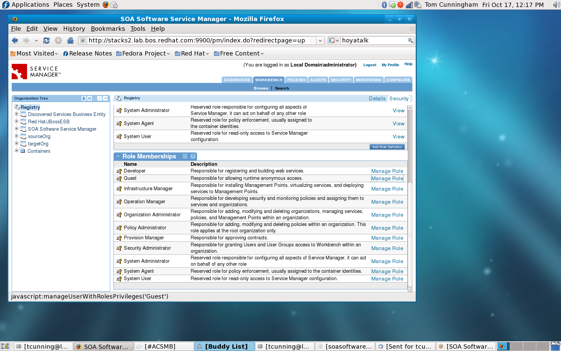This screenshot has width=561, height=351.
Task: Click database icon in Organization Tree header
Action: tap(84, 98)
